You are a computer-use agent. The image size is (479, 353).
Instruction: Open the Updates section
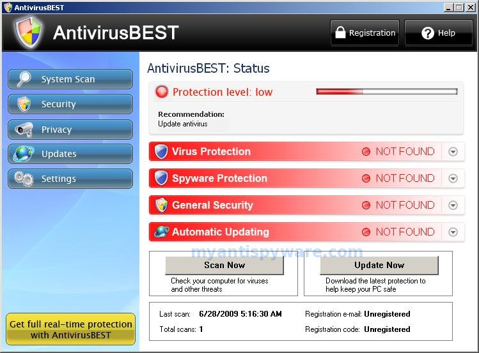point(70,154)
